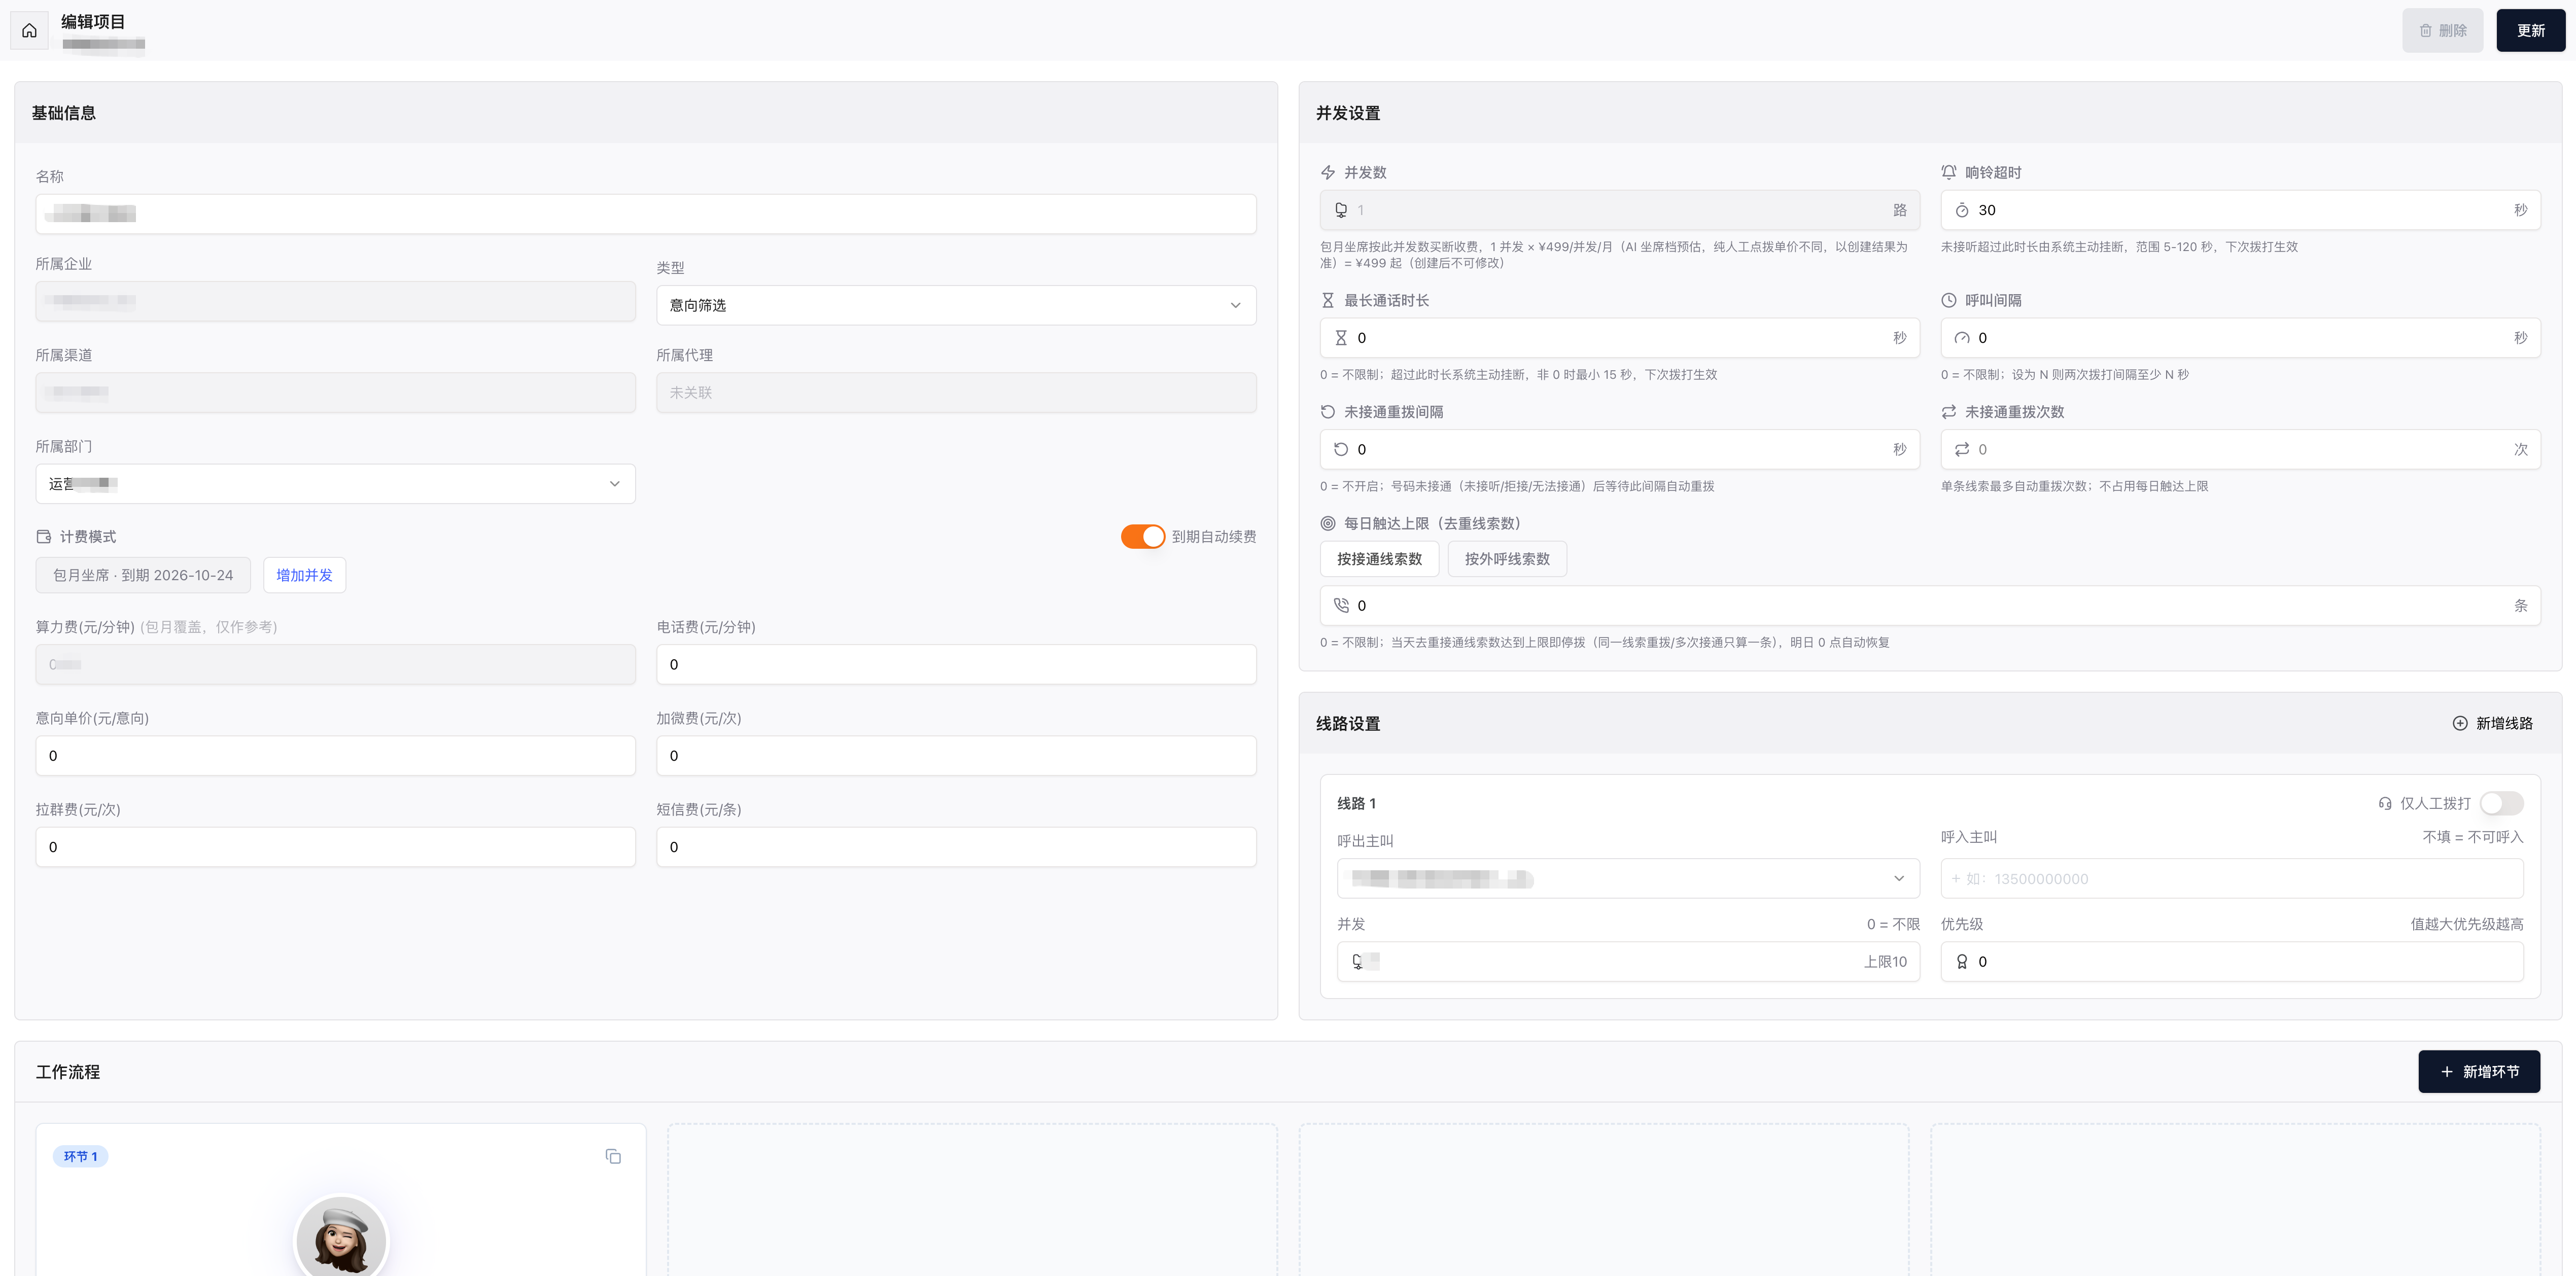Click the stopwatch icon in 响铃超时 field

tap(1962, 211)
